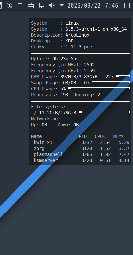Click the keyboard layout tray icon
Screen dimensions: 133x255
pyautogui.click(x=31, y=6)
